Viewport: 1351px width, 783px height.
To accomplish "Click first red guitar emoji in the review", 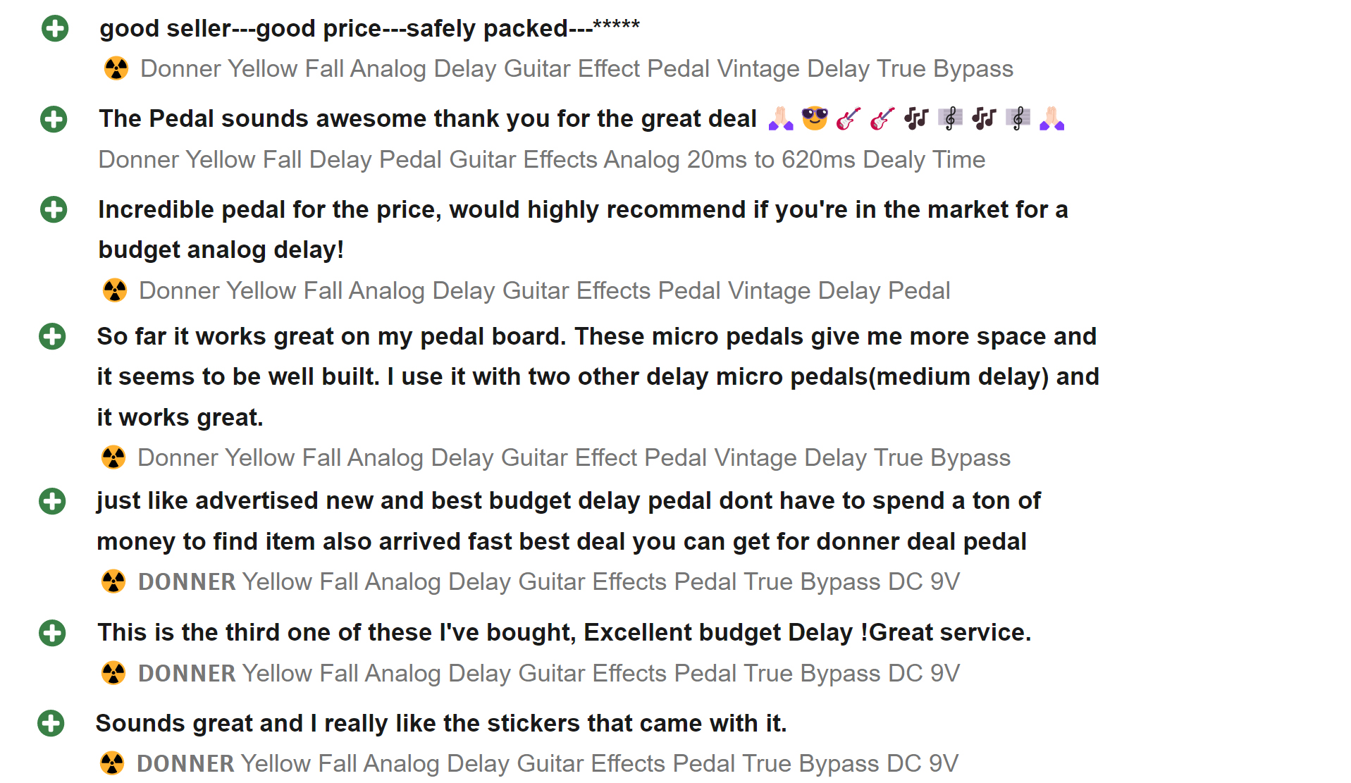I will click(849, 118).
